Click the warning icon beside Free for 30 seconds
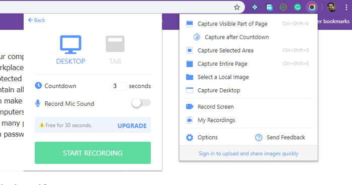 tap(42, 125)
